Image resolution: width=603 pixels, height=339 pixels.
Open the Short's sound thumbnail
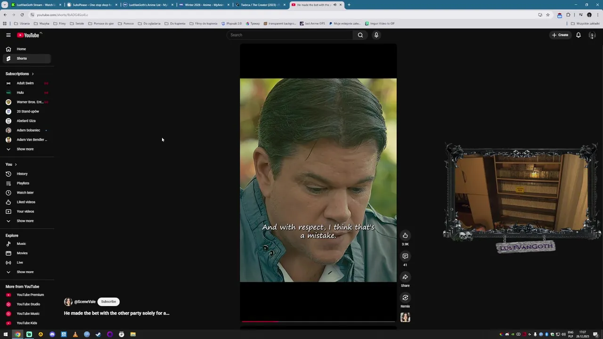[405, 318]
